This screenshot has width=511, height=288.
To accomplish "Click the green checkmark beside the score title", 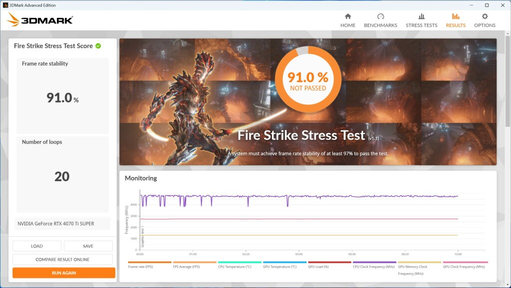I will point(98,46).
